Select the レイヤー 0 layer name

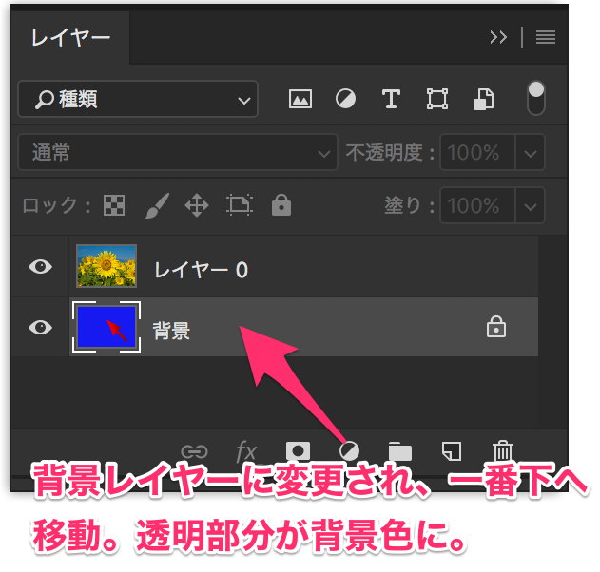(201, 270)
